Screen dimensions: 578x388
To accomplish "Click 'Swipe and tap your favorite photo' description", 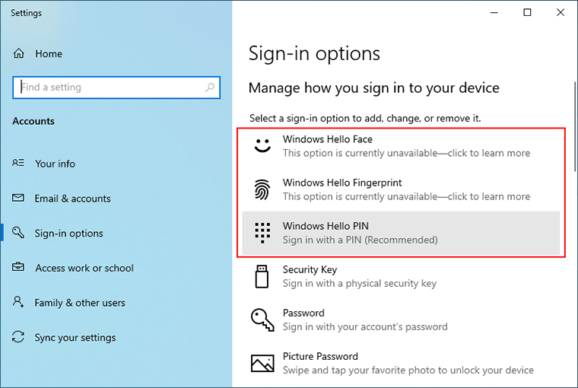I will 408,371.
